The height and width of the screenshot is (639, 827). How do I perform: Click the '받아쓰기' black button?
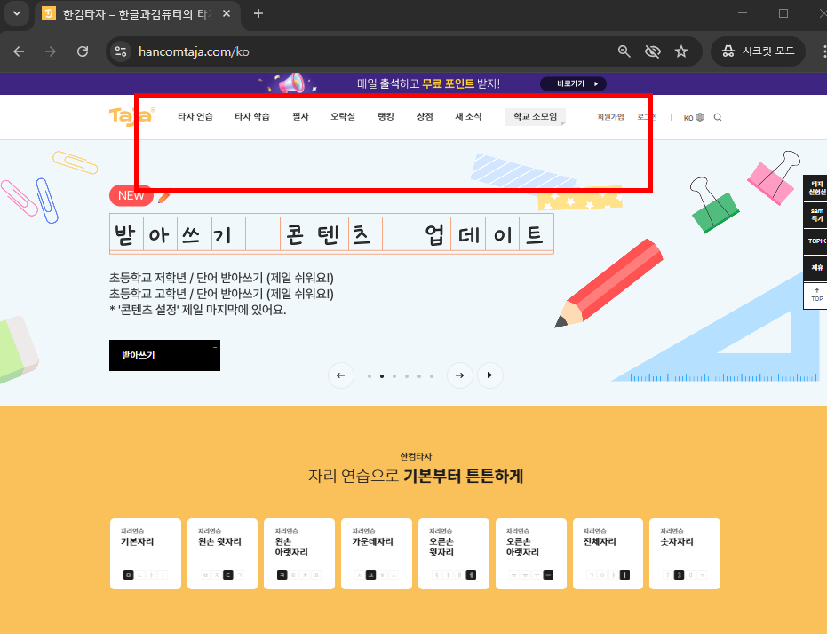(x=163, y=355)
